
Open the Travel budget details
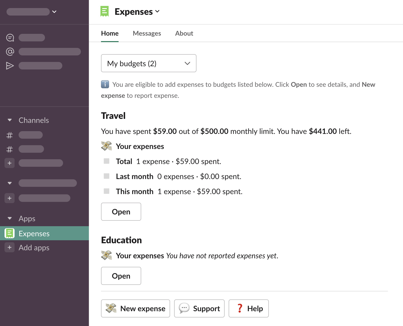click(121, 212)
